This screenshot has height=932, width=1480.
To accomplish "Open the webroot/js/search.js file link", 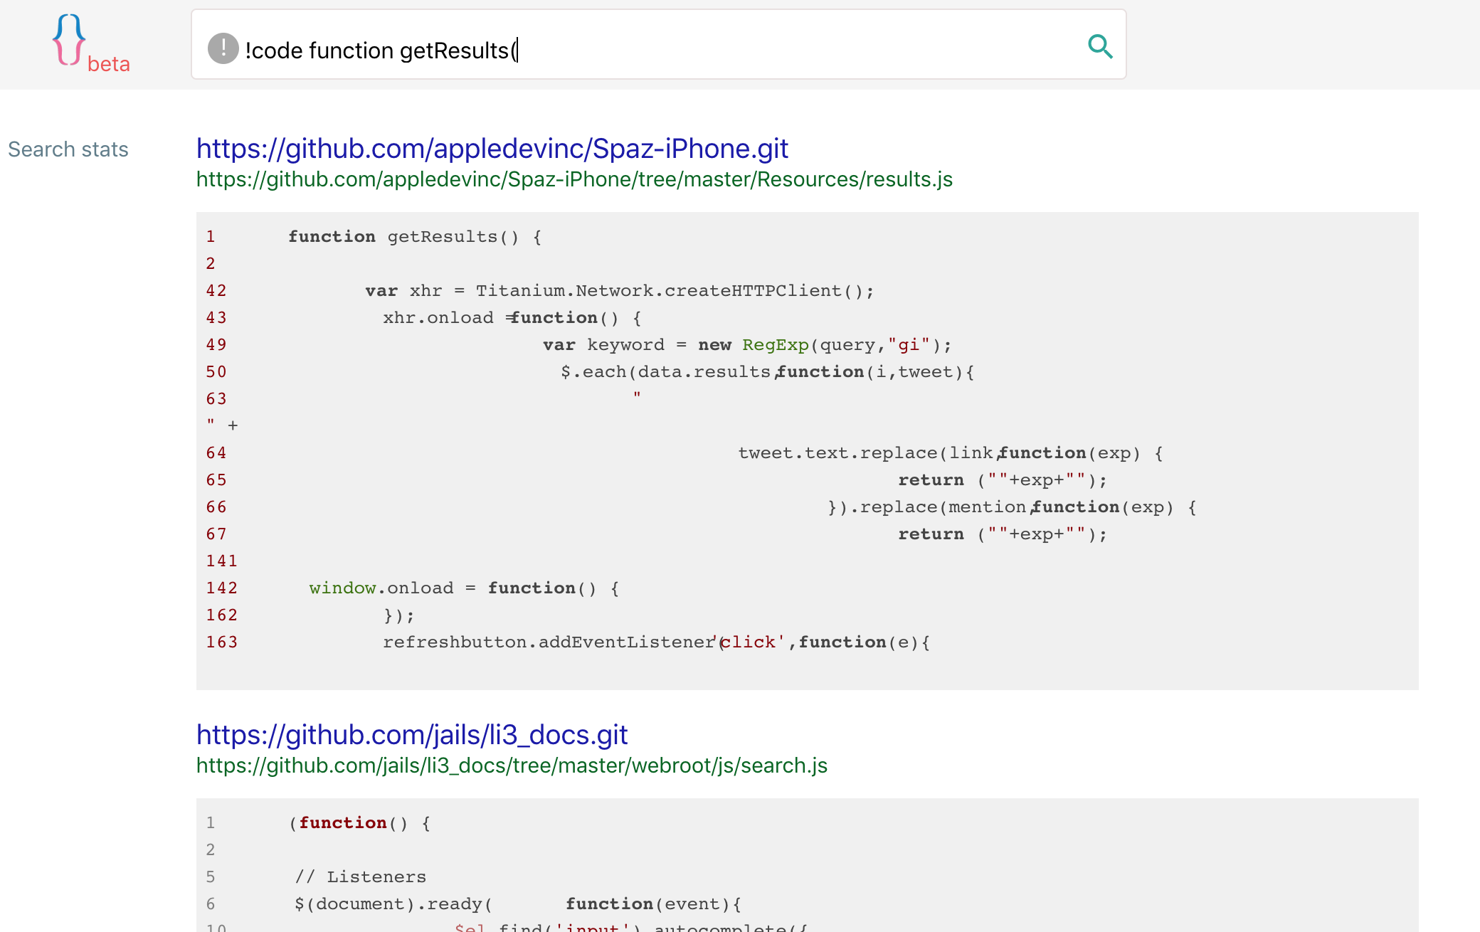I will click(512, 766).
